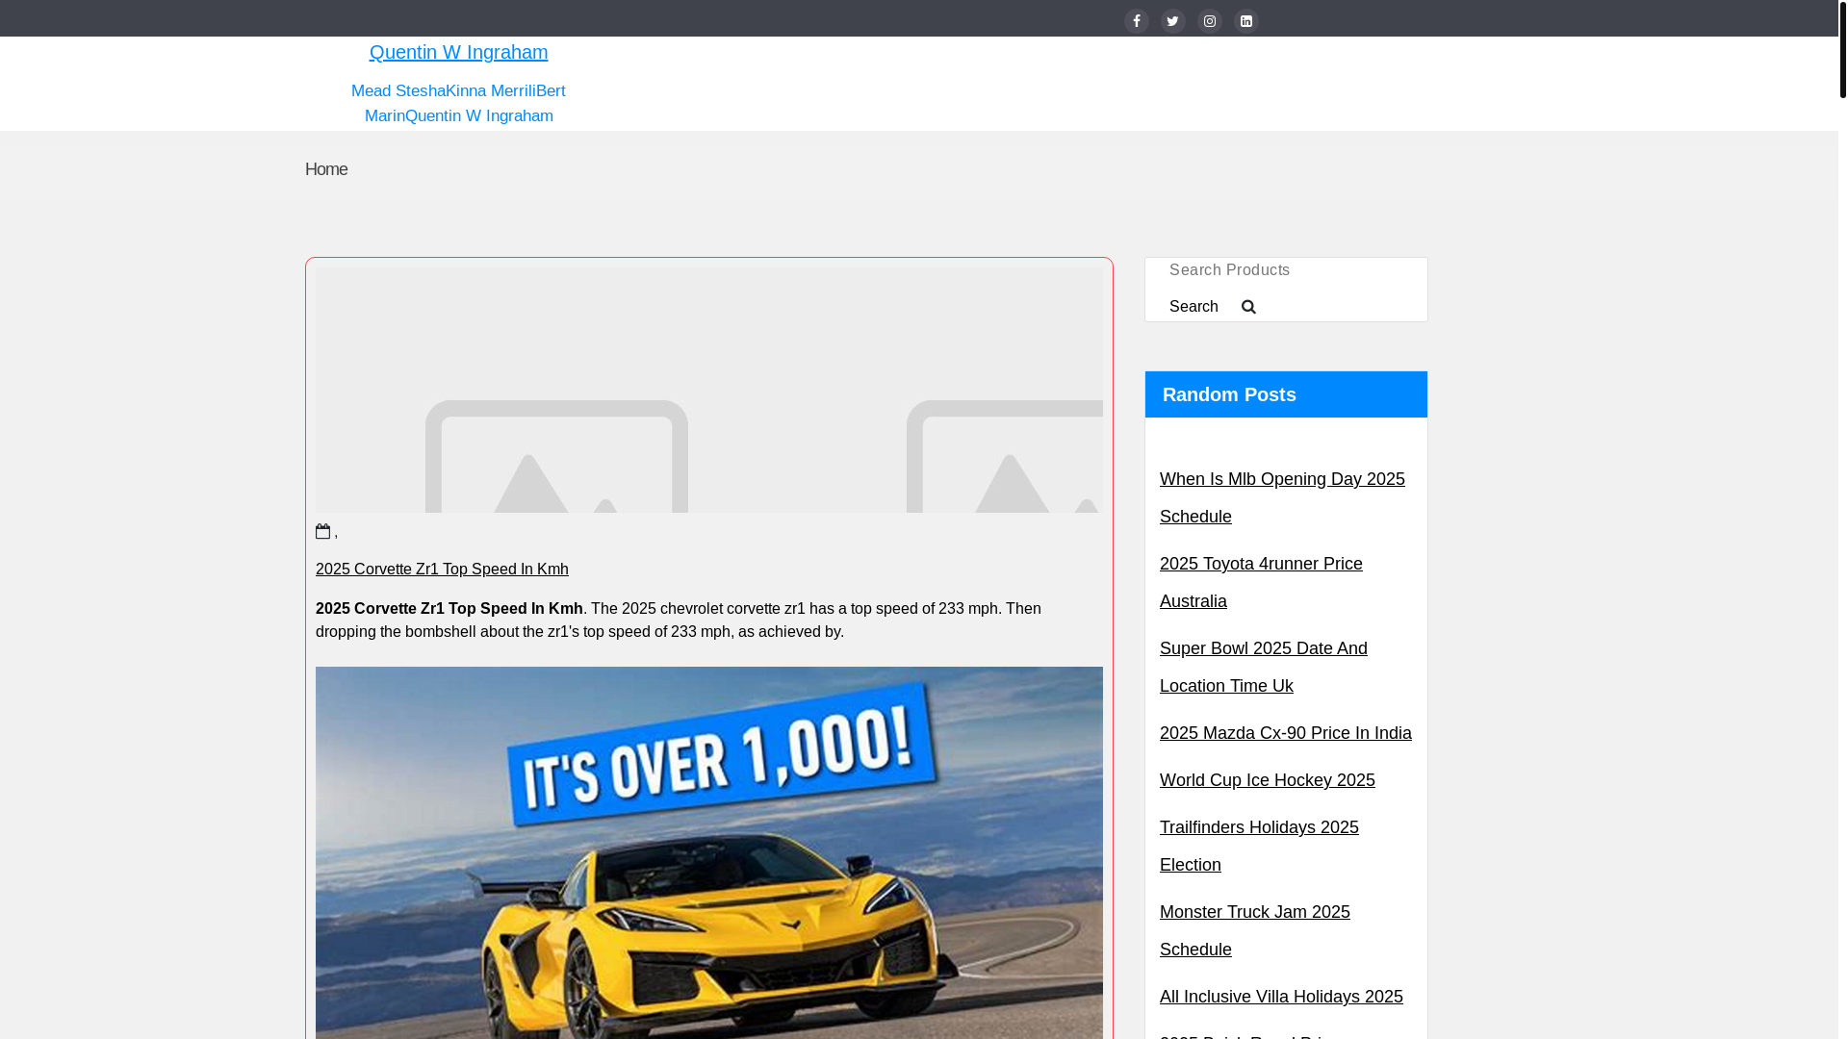
Task: Open Quentin W Ingraham site title
Action: pyautogui.click(x=458, y=52)
